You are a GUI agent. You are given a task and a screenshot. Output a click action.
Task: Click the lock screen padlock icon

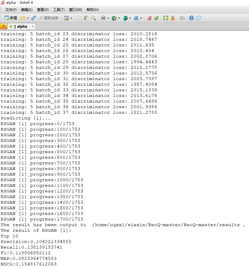pyautogui.click(x=173, y=18)
